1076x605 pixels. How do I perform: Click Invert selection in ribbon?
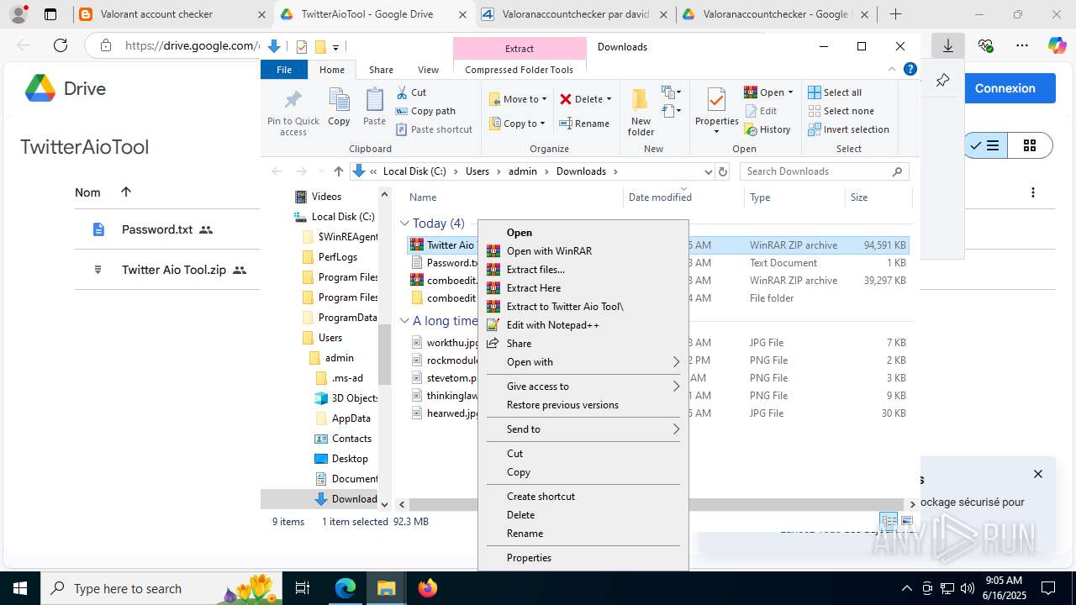848,129
